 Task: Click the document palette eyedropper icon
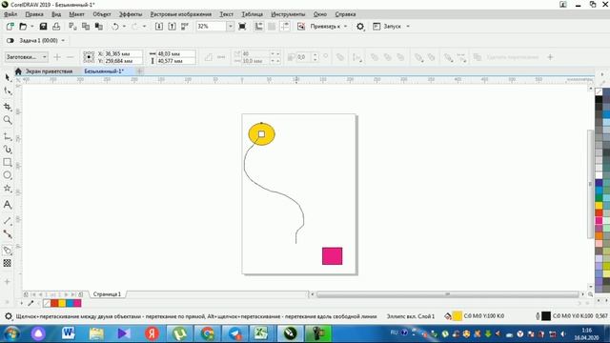click(30, 303)
